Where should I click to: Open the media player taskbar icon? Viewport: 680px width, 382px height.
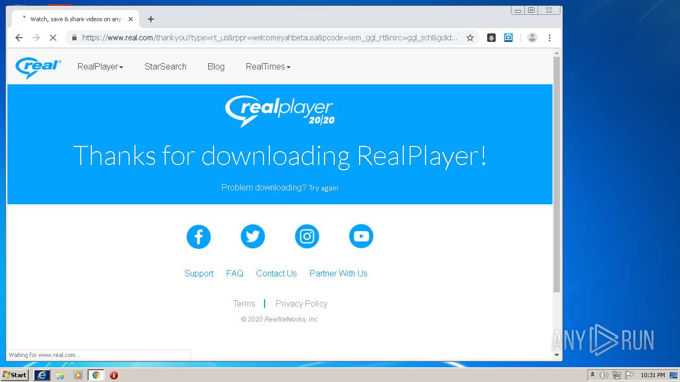pos(78,375)
